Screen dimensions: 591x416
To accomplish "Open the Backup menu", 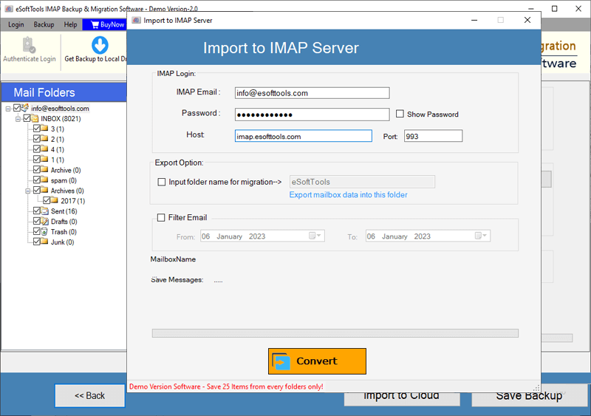I will [x=44, y=24].
